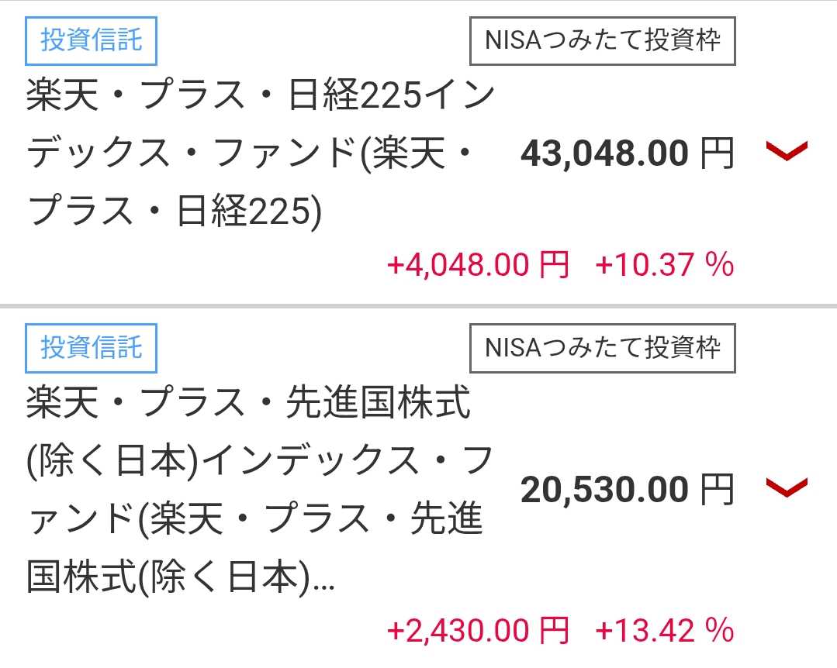The image size is (837, 668).
Task: Open 楽天・プラス・日経225 fund name
Action: pos(260,153)
